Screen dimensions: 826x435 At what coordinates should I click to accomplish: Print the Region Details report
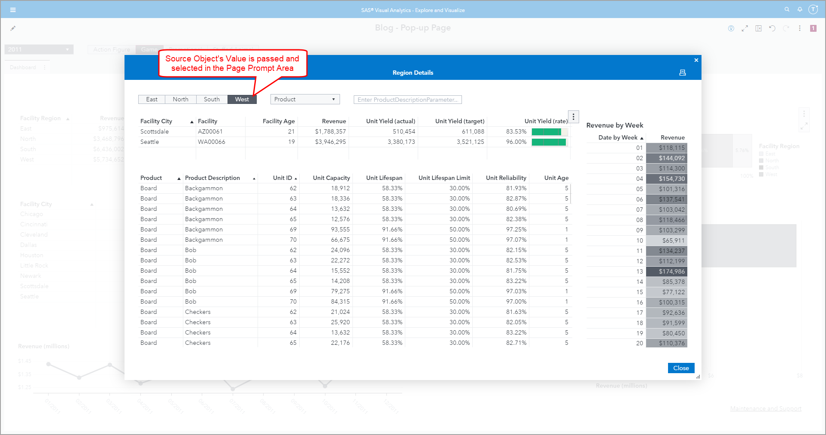click(683, 73)
